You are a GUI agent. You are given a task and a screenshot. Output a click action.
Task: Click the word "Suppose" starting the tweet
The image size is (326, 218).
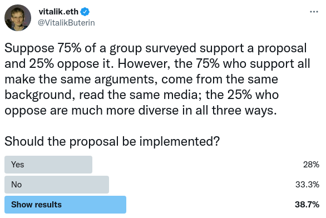(x=29, y=48)
